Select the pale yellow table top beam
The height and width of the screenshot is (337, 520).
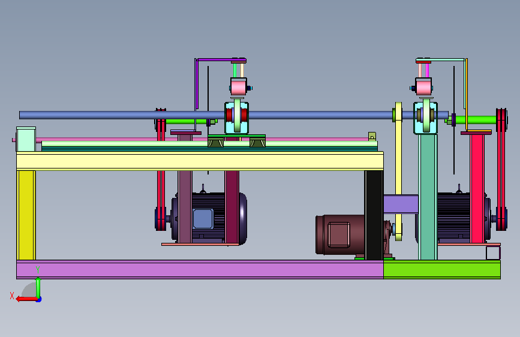tap(200, 161)
